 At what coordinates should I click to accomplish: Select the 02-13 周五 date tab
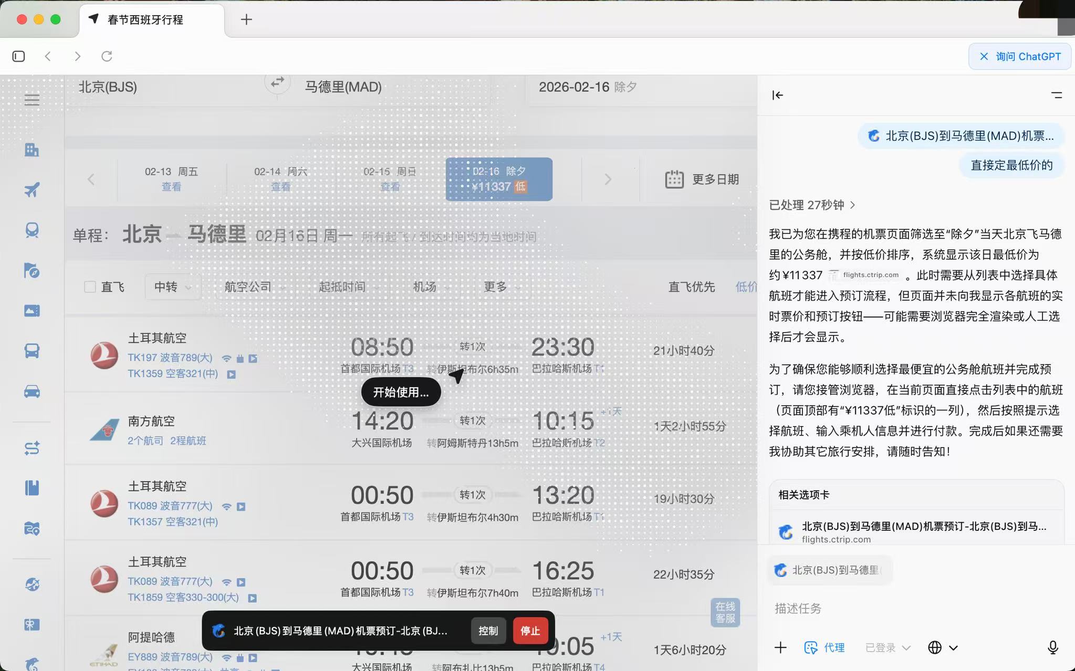click(x=171, y=179)
